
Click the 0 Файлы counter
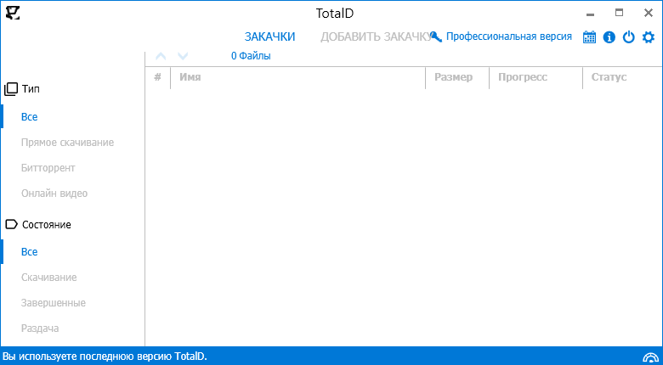(251, 56)
